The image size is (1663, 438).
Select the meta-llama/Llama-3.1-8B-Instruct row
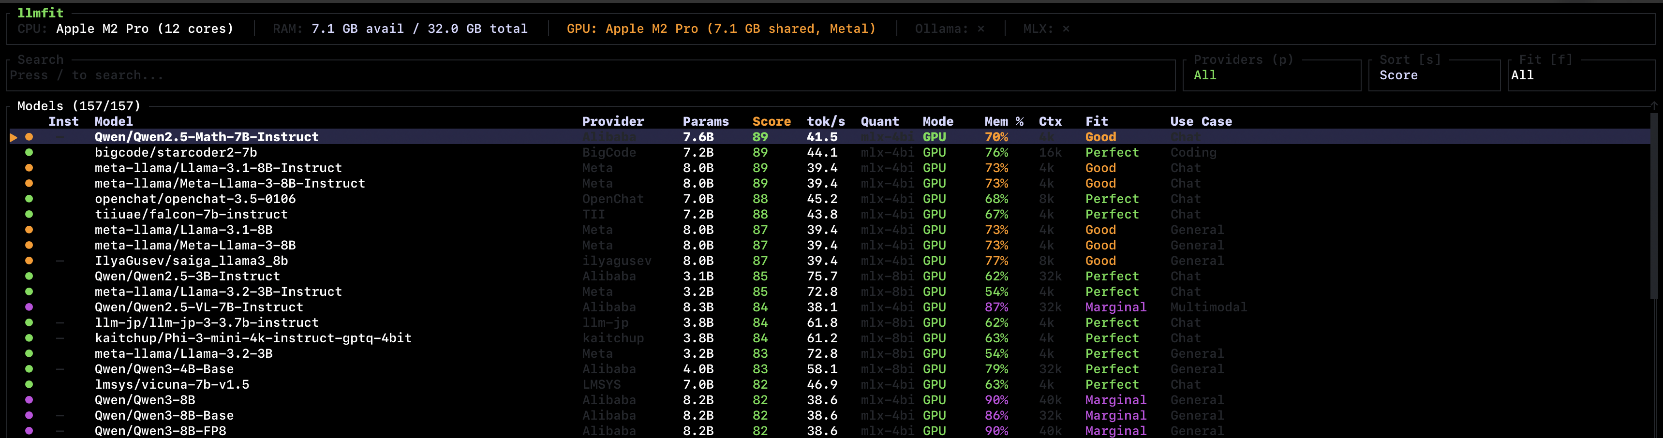click(218, 168)
